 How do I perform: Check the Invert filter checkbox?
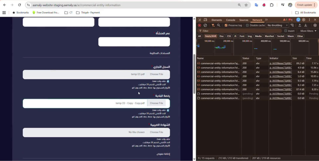(286, 31)
